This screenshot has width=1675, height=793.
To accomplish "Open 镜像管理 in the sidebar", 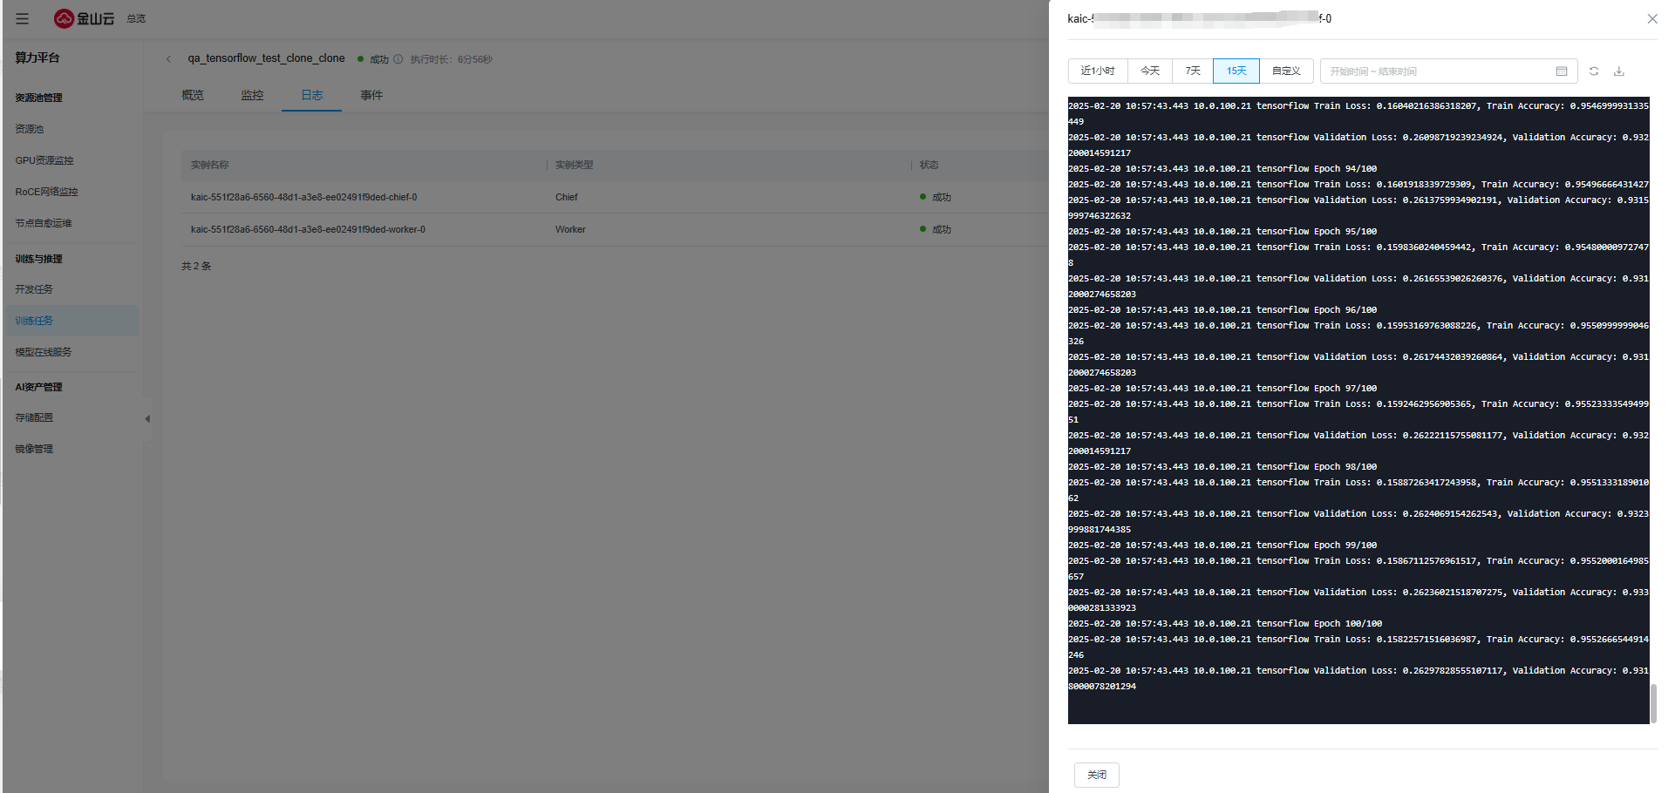I will [x=34, y=449].
